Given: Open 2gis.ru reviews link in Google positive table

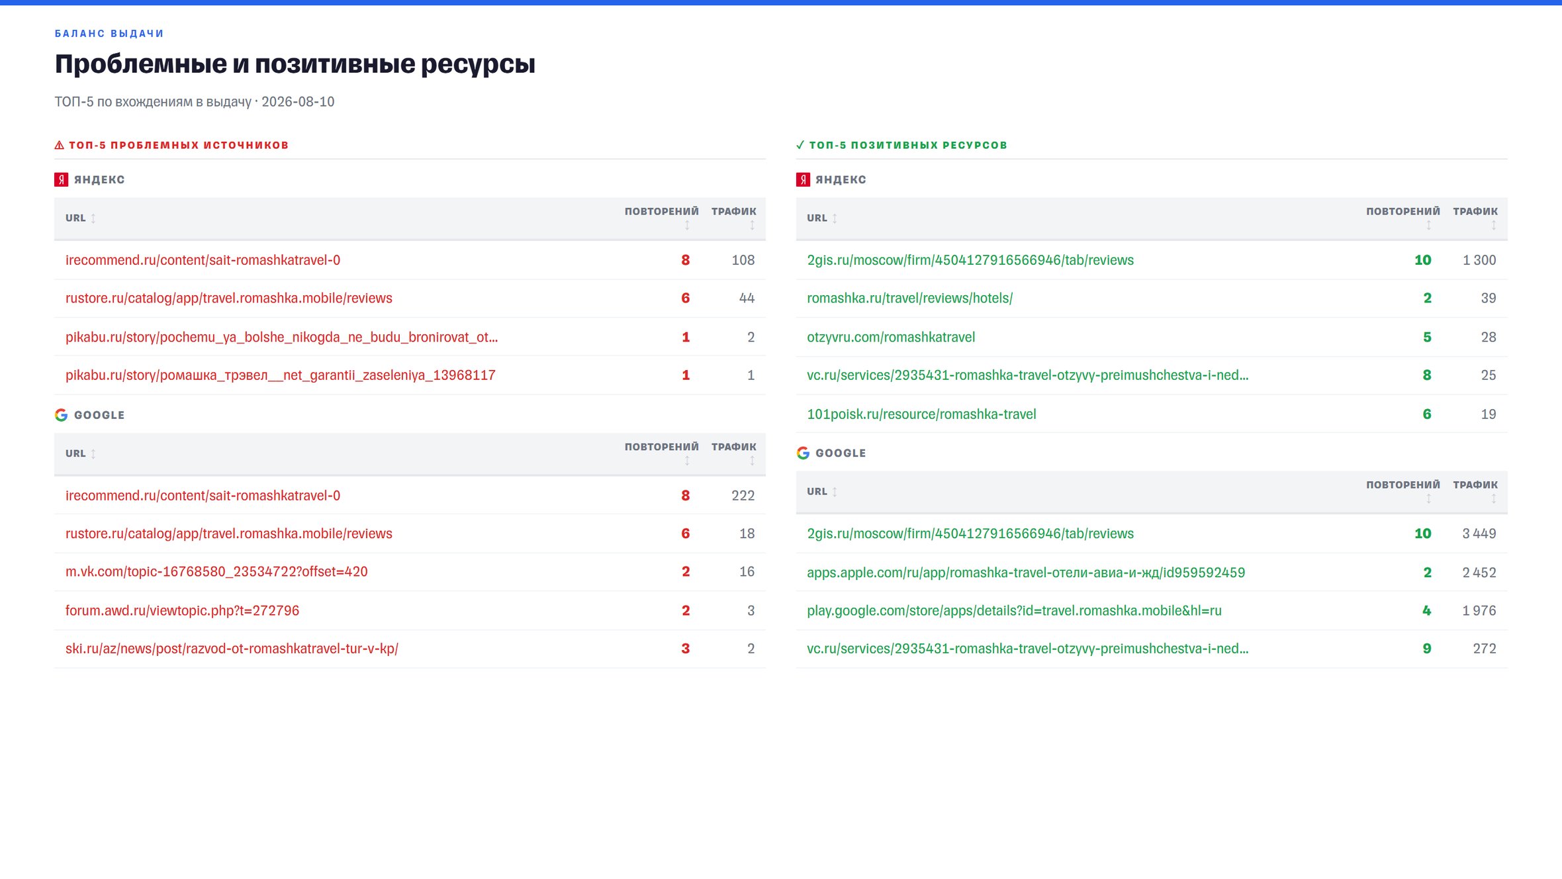Looking at the screenshot, I should tap(970, 533).
